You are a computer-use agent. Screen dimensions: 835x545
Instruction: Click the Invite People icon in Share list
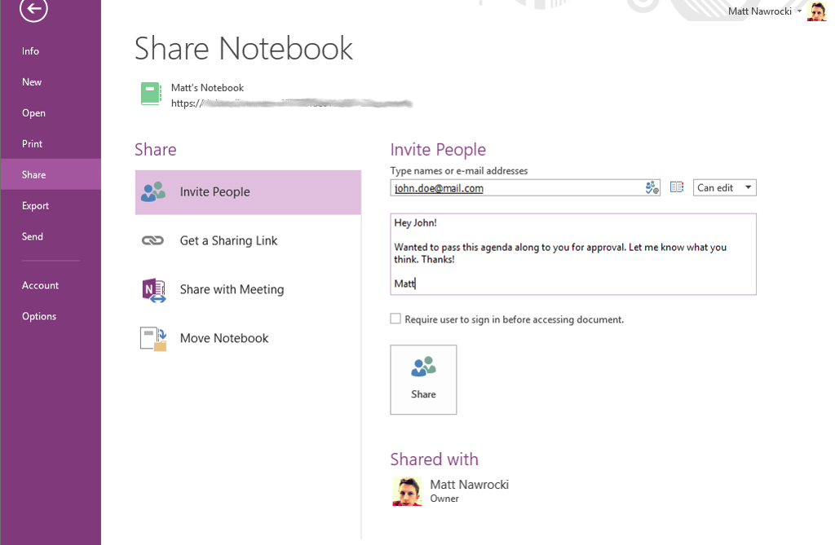click(x=153, y=192)
